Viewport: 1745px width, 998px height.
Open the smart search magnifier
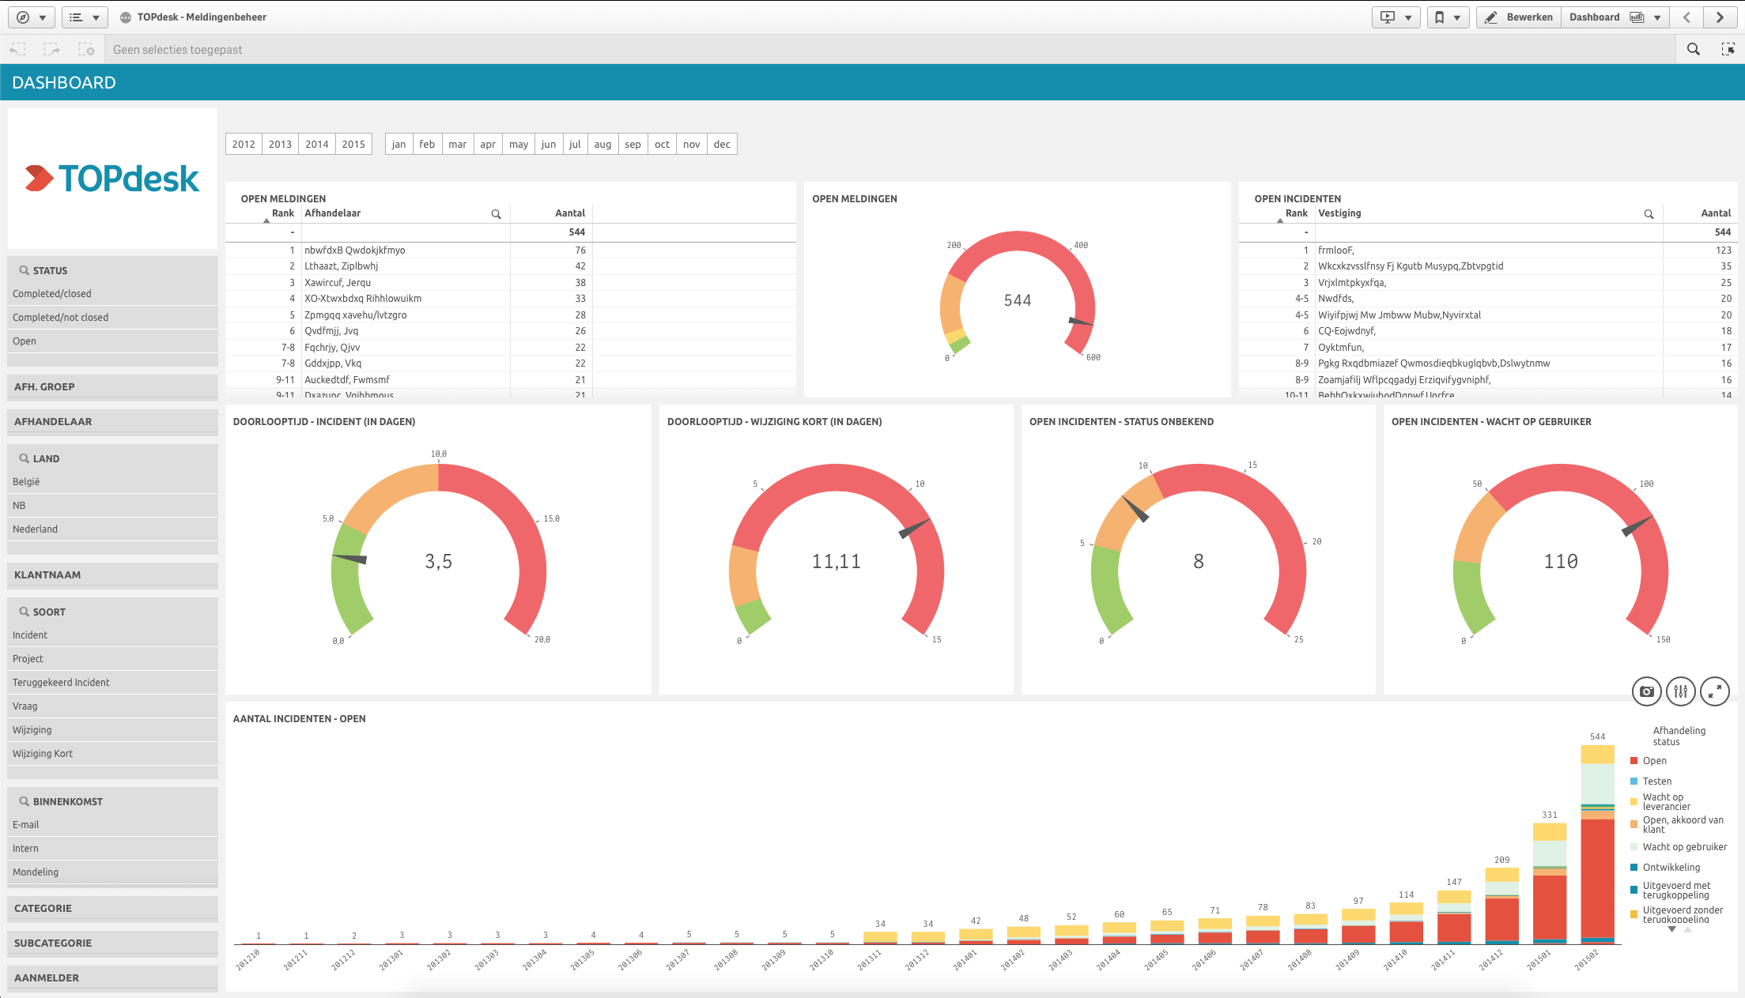pos(1694,49)
